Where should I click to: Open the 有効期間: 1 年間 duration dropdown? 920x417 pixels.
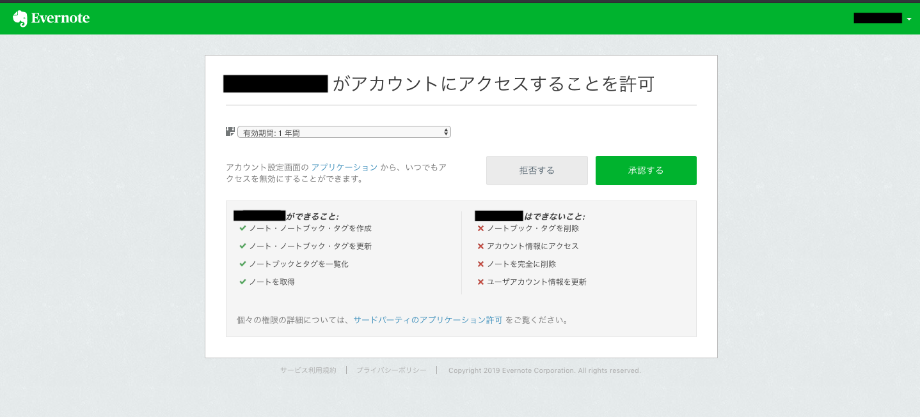344,132
